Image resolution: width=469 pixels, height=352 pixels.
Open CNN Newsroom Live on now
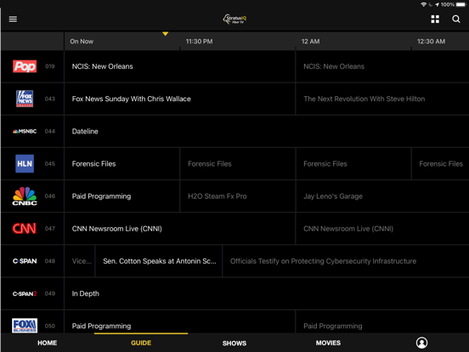click(180, 229)
